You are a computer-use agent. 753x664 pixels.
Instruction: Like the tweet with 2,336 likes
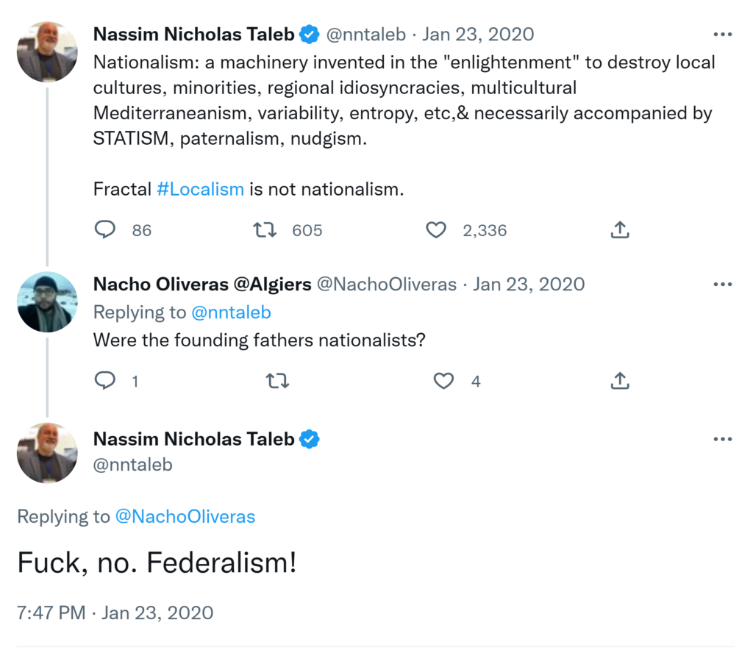tap(436, 230)
